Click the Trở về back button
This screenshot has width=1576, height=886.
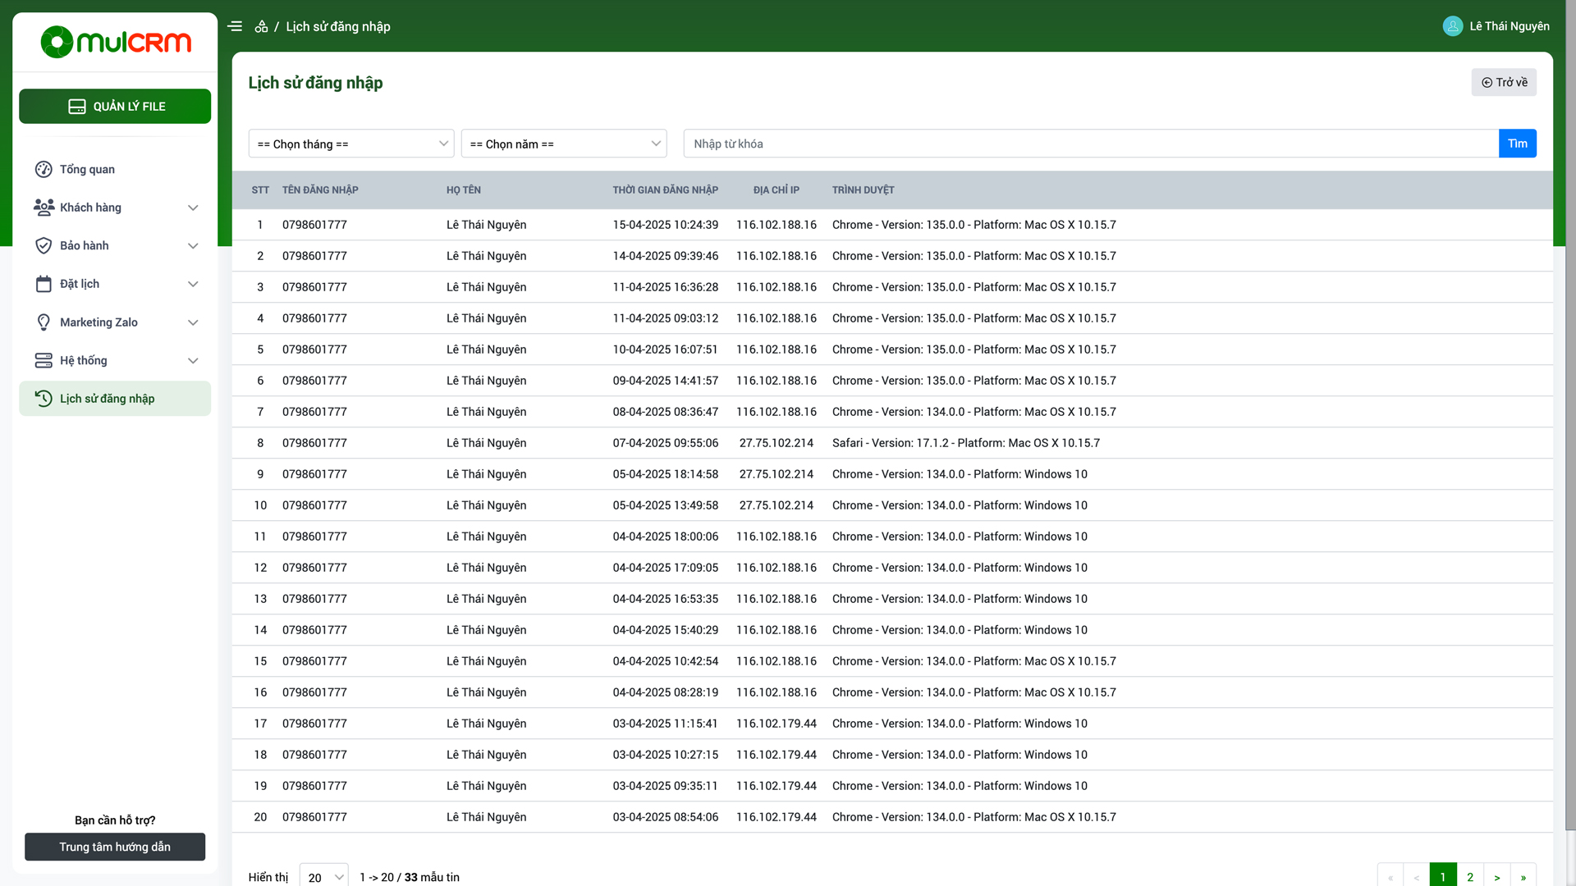point(1504,82)
